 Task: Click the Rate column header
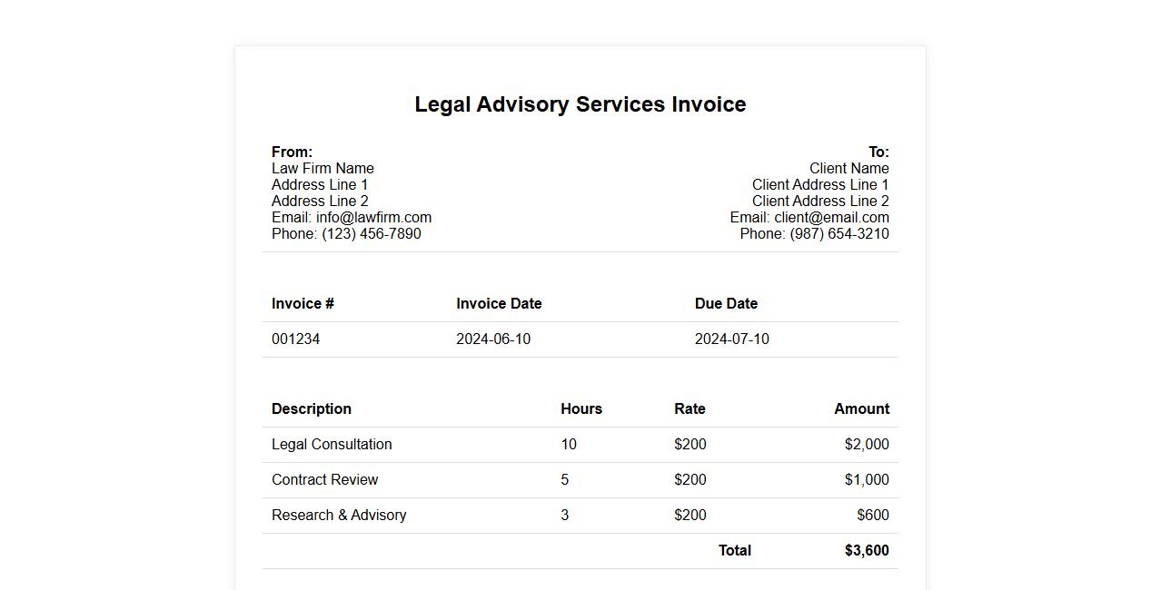(690, 409)
